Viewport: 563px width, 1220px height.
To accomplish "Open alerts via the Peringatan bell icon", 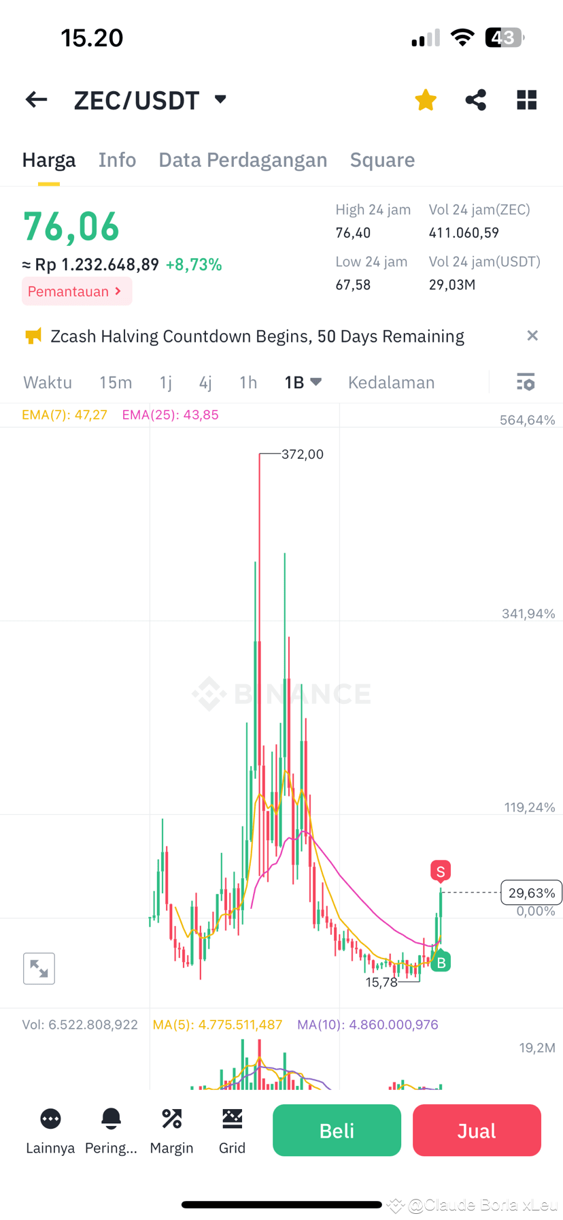I will click(x=111, y=1130).
